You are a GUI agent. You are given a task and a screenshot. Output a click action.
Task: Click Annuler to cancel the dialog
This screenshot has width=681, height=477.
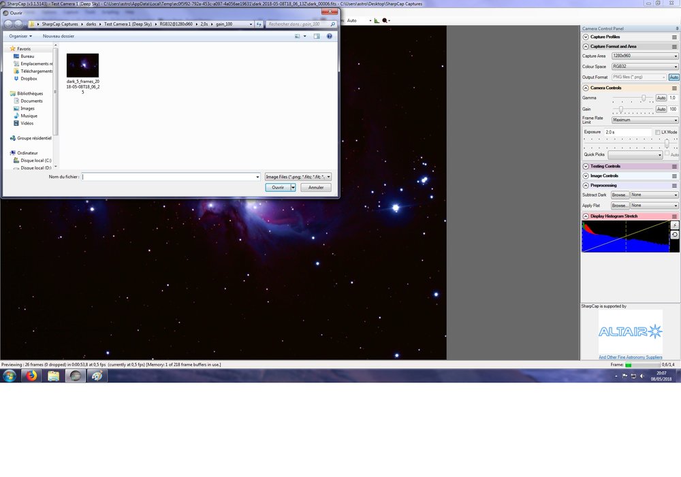click(316, 188)
